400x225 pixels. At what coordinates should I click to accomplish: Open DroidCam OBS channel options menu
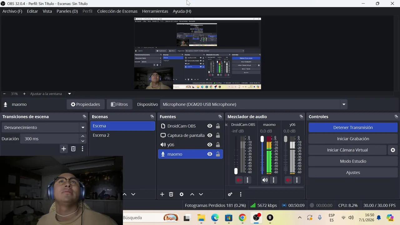click(247, 180)
